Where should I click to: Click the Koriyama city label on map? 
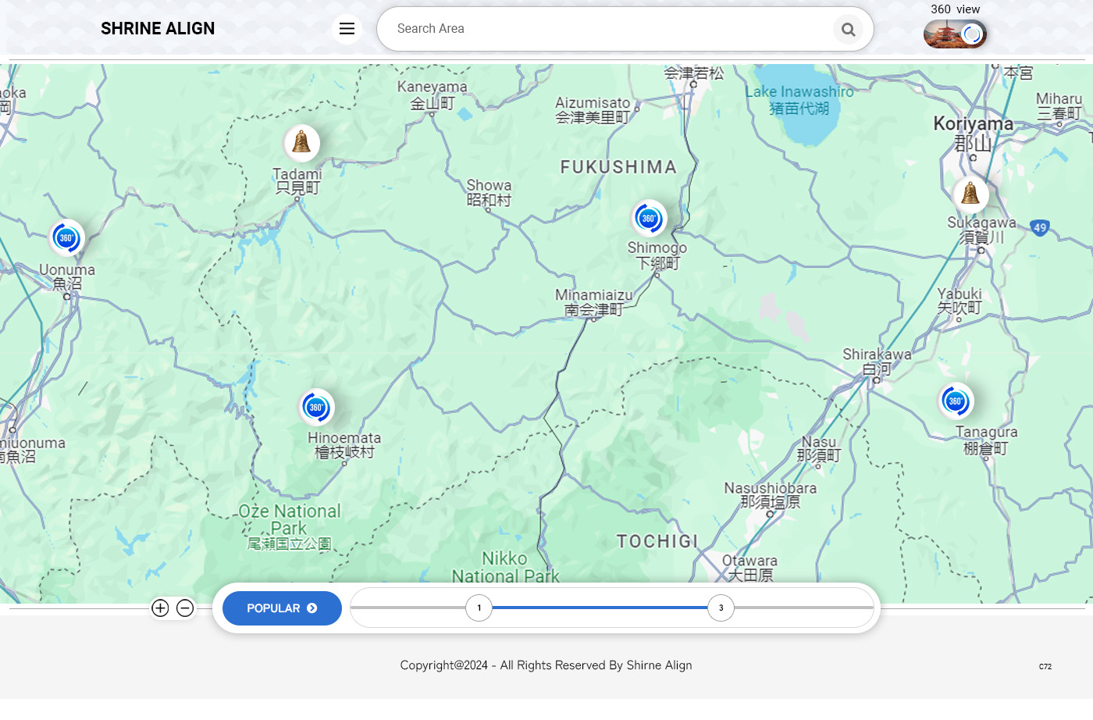coord(973,134)
